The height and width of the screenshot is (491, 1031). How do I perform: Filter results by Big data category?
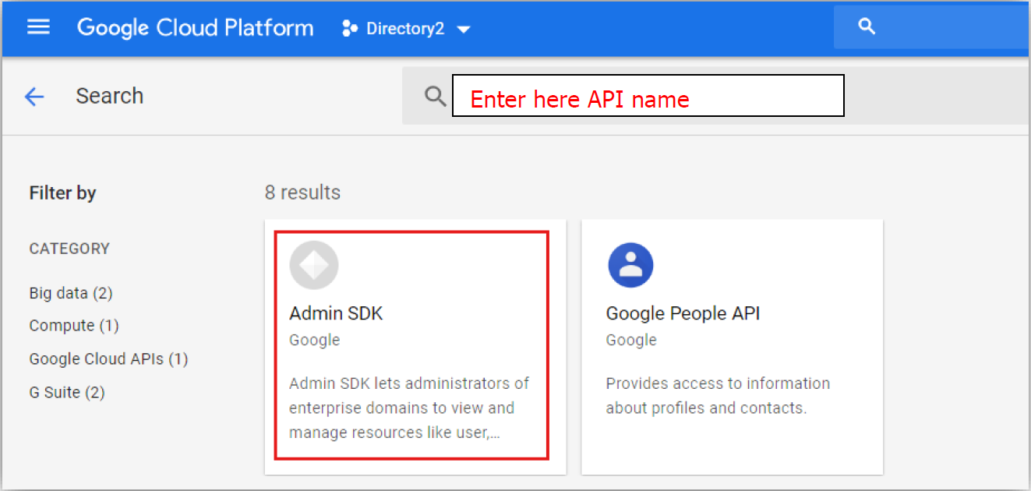(71, 293)
